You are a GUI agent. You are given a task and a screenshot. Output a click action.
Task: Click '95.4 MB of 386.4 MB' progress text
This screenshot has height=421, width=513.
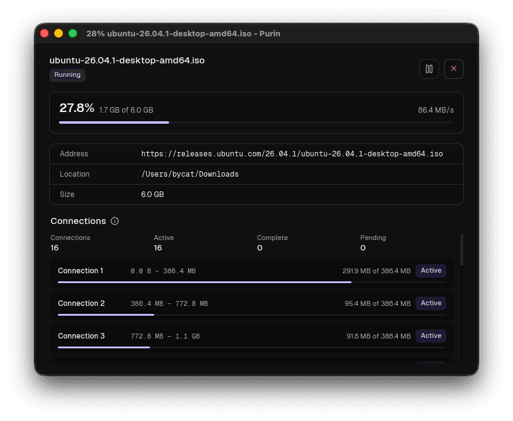[377, 303]
